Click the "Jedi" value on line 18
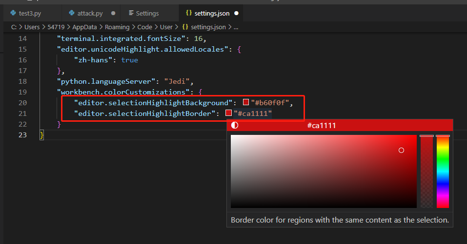 177,81
